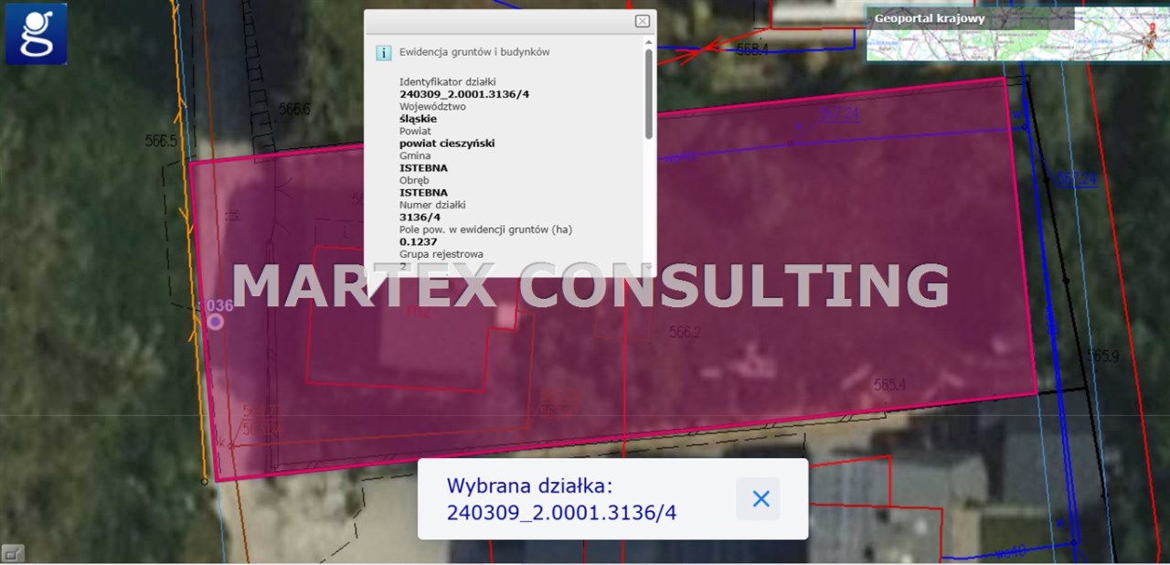Viewport: 1170px width, 565px height.
Task: Click the popup scrollbar thumb
Action: click(x=648, y=91)
